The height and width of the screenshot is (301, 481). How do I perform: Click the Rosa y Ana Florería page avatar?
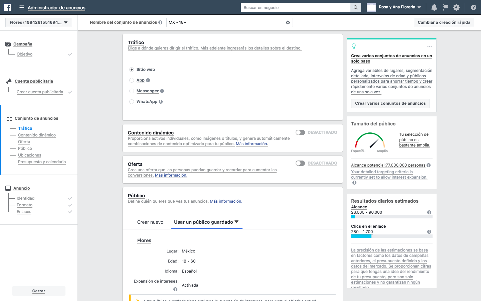coord(371,7)
